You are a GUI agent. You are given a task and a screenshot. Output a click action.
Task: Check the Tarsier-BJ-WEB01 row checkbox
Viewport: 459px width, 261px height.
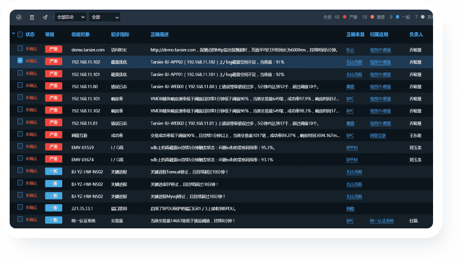[20, 85]
